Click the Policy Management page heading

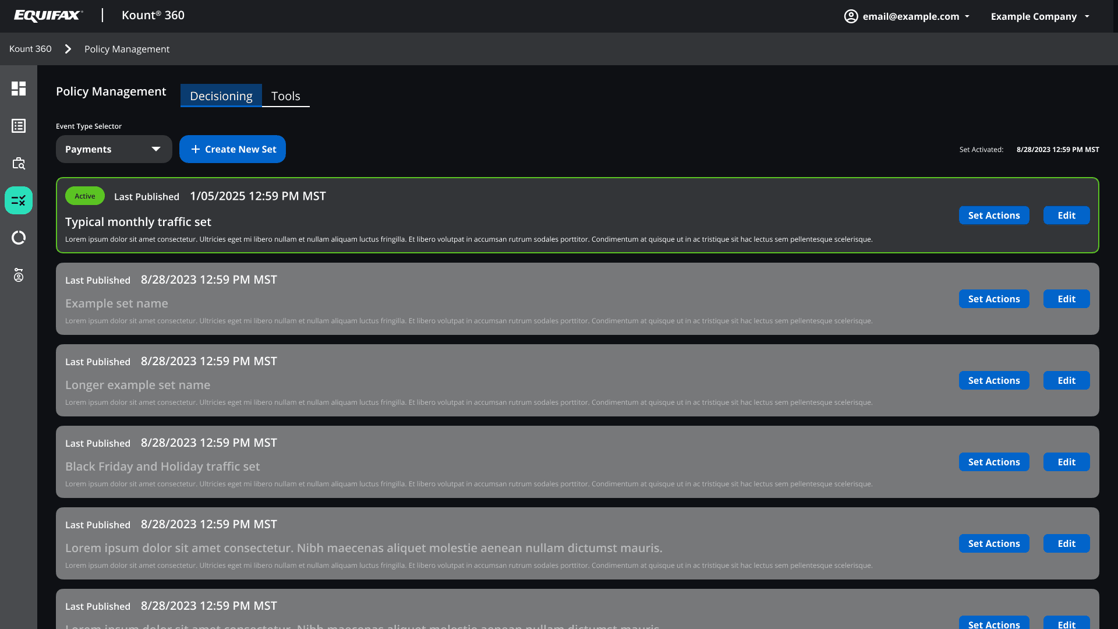click(x=111, y=91)
